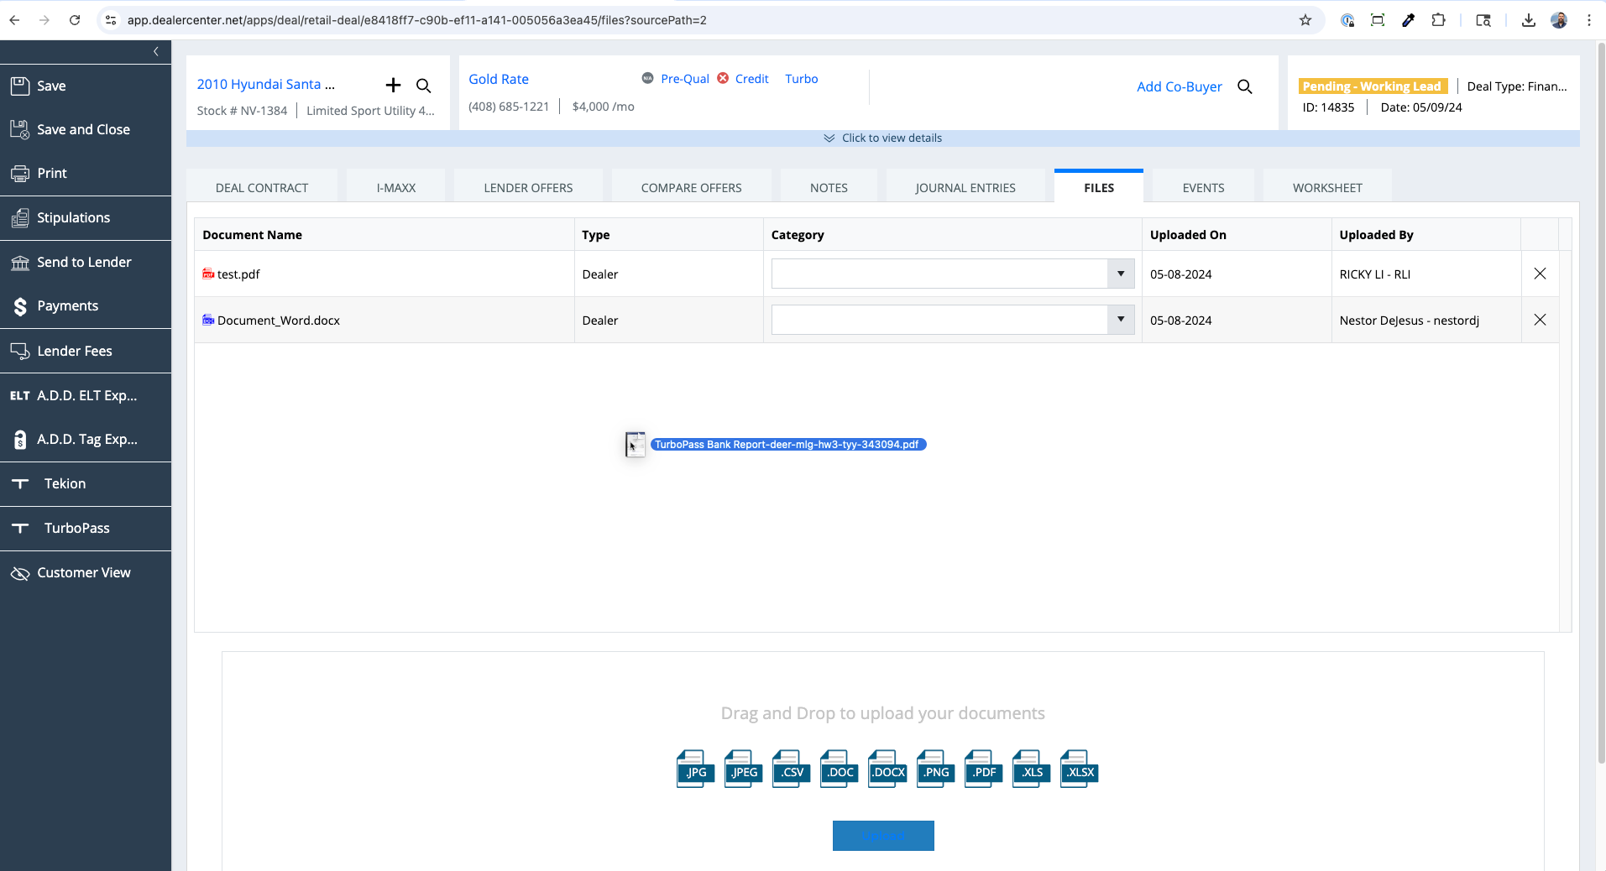Sort by Uploaded On column header
Viewport: 1606px width, 871px height.
tap(1188, 235)
